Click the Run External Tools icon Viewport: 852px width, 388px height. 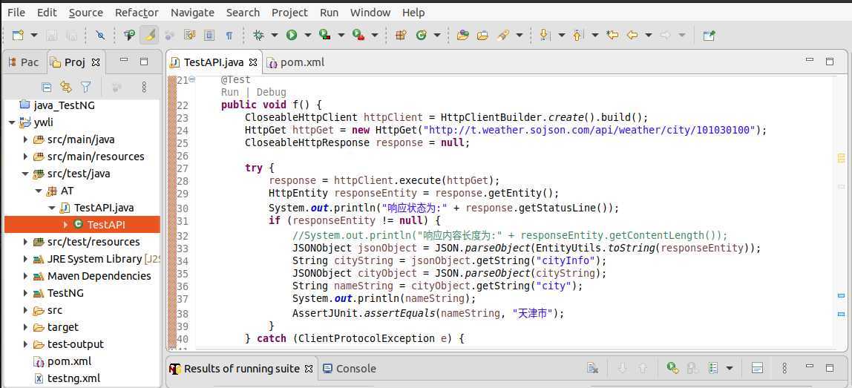pos(358,36)
